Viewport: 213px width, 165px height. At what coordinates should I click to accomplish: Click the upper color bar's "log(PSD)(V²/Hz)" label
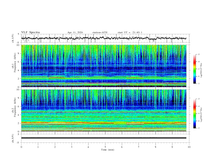(201, 70)
